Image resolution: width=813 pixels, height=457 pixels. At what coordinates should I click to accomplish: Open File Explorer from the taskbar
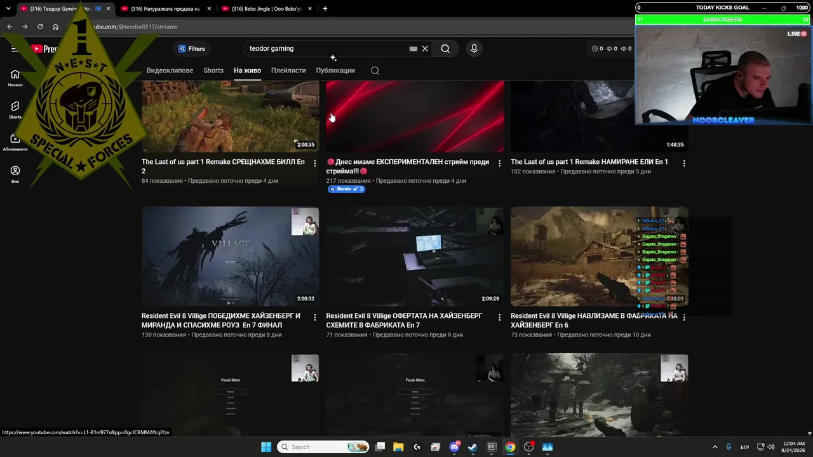coord(398,447)
